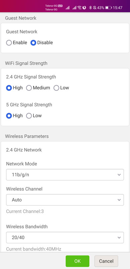Tap the Bluetooth status icon
This screenshot has height=269, width=130.
point(90,7)
